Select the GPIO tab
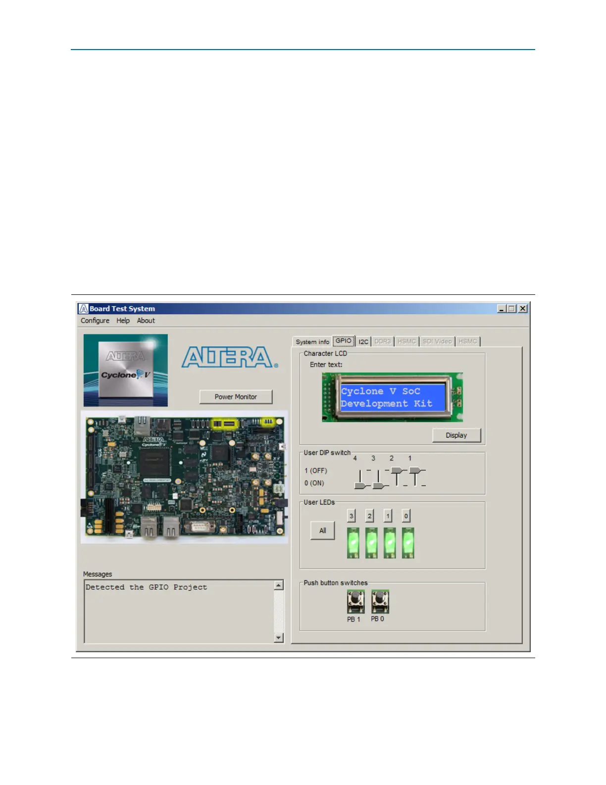Image resolution: width=606 pixels, height=785 pixels. point(344,341)
